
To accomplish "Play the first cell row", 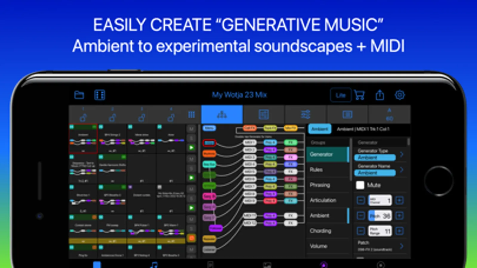I will click(192, 148).
